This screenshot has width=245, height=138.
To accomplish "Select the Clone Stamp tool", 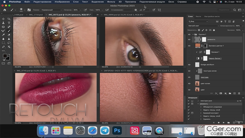I will pos(3,23).
